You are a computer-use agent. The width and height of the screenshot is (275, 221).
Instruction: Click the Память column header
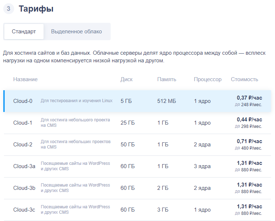[x=167, y=79]
